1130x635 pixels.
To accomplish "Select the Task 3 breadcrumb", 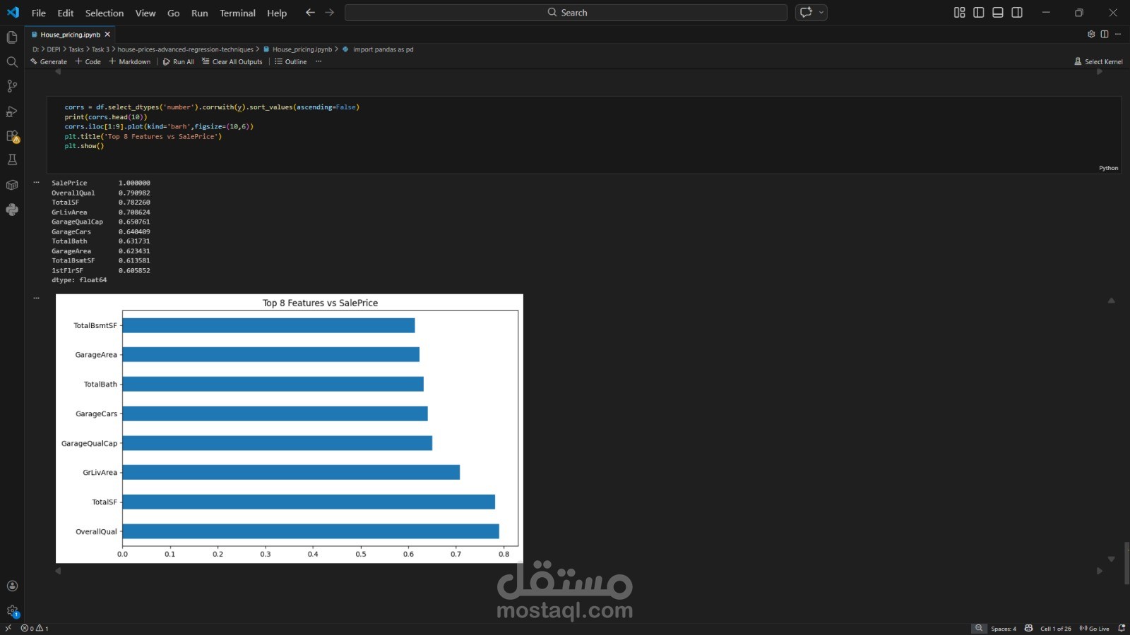I will coord(100,49).
